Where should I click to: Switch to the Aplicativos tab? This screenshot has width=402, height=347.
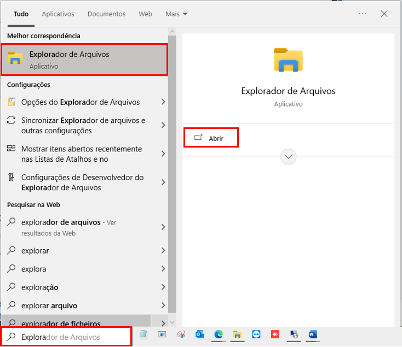click(x=58, y=14)
